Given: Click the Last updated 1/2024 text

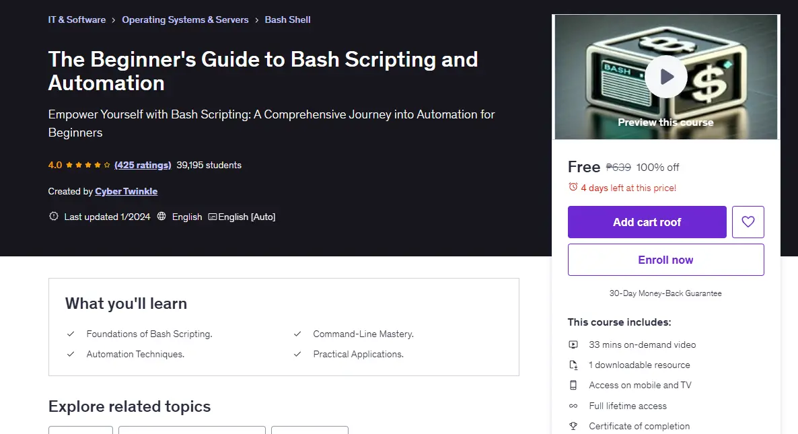Looking at the screenshot, I should point(107,217).
